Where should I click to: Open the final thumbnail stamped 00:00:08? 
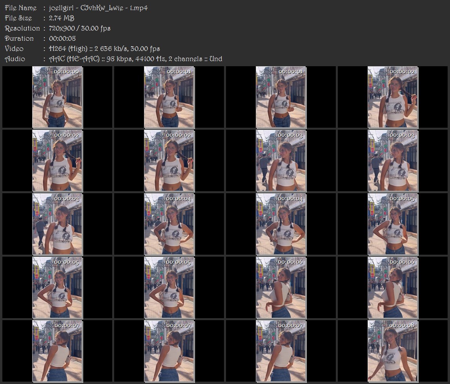coord(393,351)
